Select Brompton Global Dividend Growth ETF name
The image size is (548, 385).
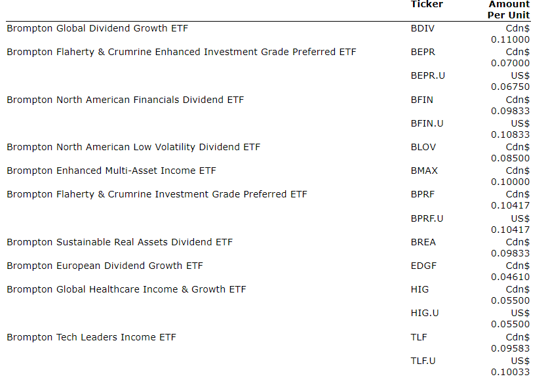pyautogui.click(x=98, y=28)
